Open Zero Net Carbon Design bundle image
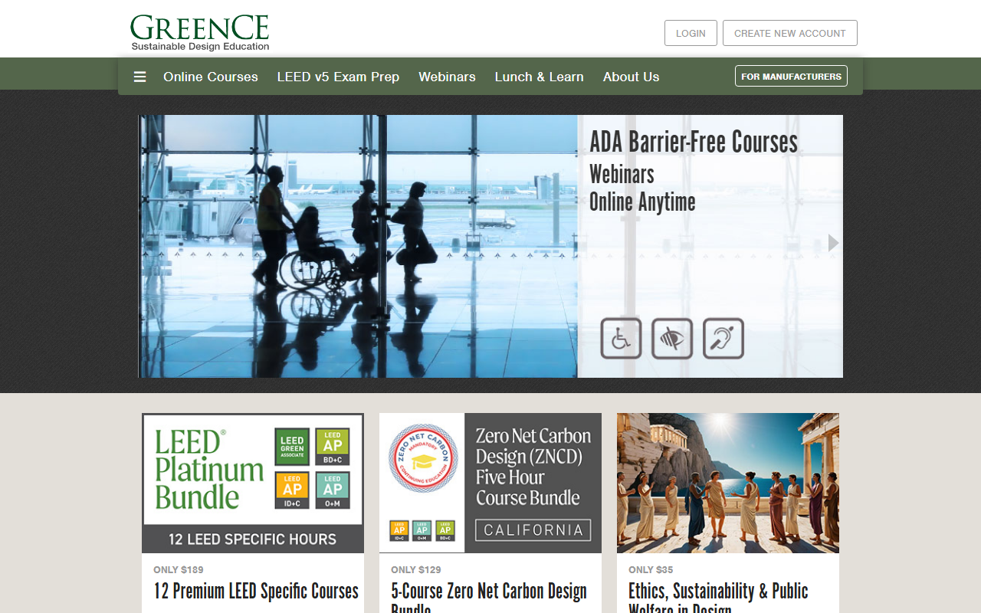981x613 pixels. pos(490,483)
